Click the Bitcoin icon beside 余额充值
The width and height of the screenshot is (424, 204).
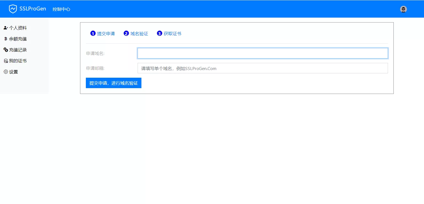(x=6, y=39)
